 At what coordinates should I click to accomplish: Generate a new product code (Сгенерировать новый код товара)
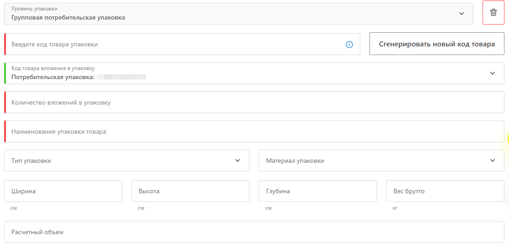click(436, 44)
